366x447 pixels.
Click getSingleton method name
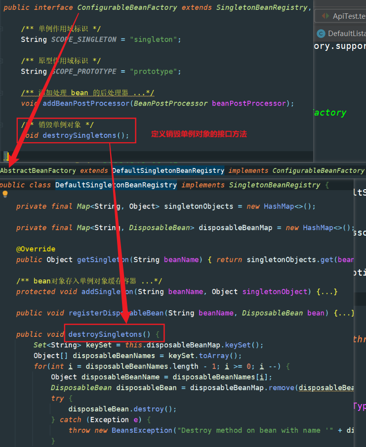[103, 260]
